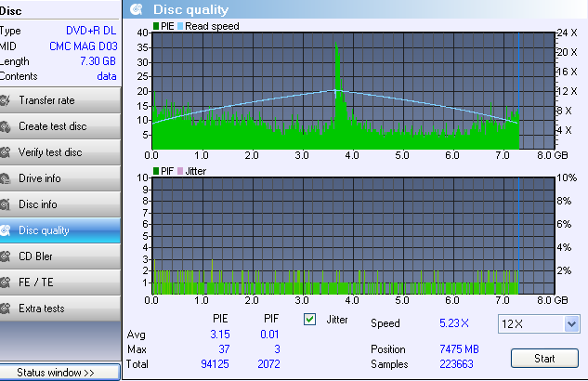The height and width of the screenshot is (381, 588).
Task: Click the Verify test disc icon
Action: [x=7, y=152]
